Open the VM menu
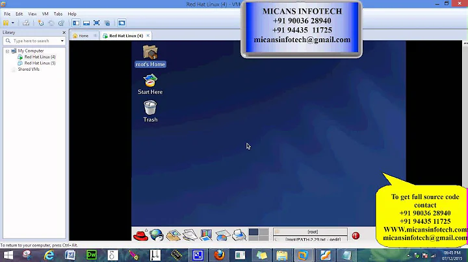468x262 pixels. (x=45, y=14)
